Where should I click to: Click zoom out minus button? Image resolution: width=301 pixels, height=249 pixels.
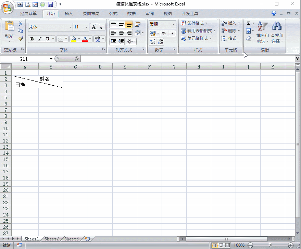250,245
